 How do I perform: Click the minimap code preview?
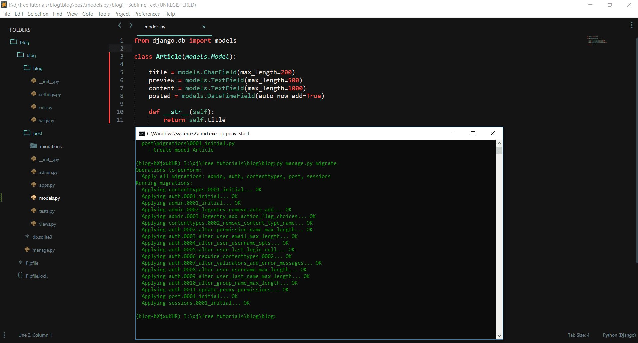coord(597,41)
